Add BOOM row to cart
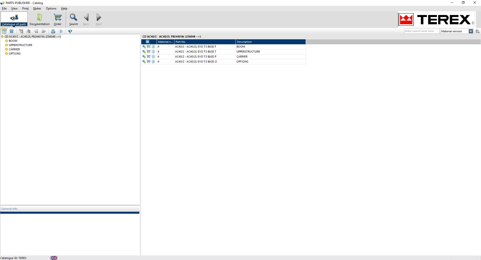The width and height of the screenshot is (481, 260). tap(149, 47)
